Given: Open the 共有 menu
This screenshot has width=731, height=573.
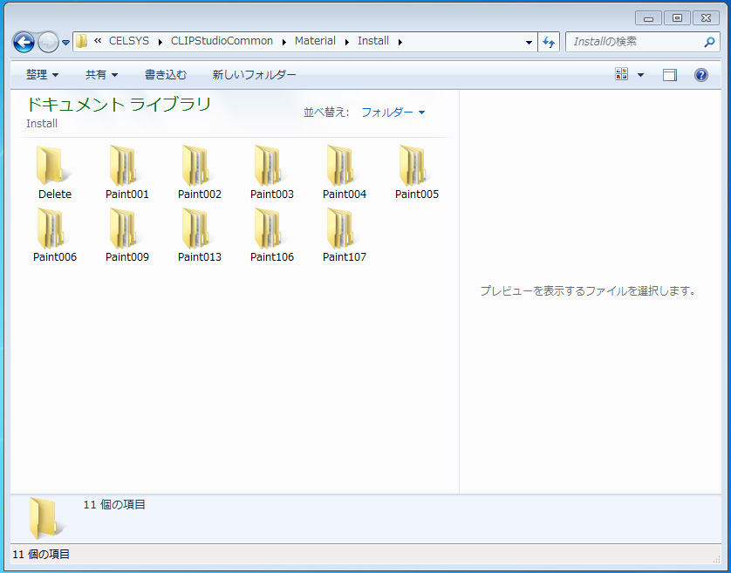Looking at the screenshot, I should click(x=101, y=75).
